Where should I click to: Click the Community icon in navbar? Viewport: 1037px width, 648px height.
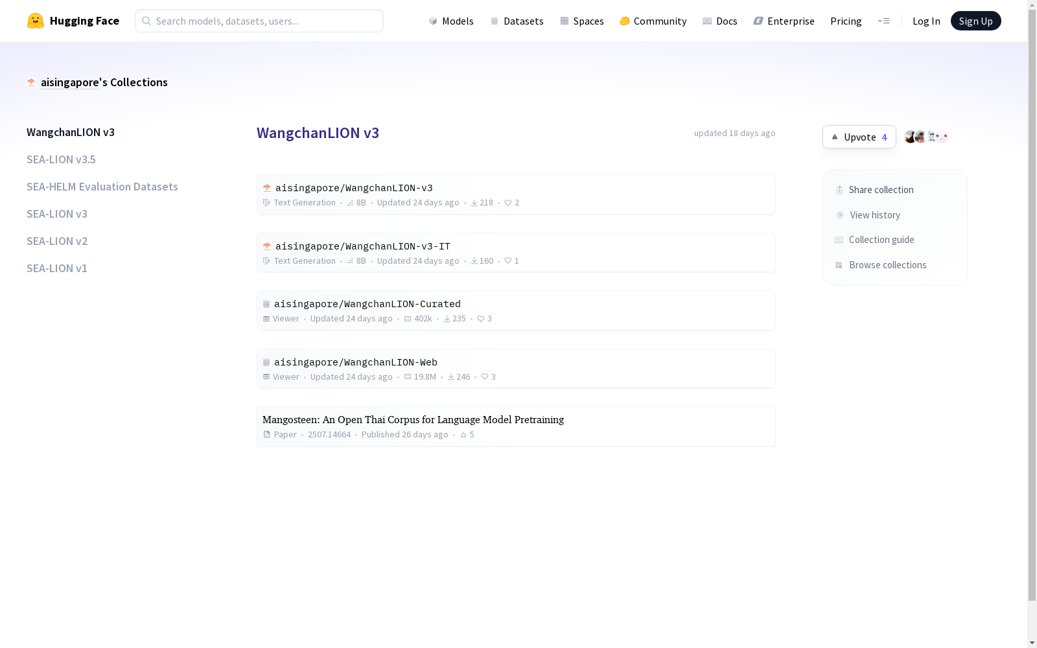[x=625, y=21]
